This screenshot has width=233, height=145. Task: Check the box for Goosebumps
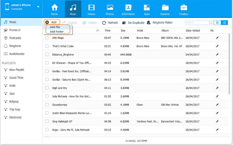47,105
